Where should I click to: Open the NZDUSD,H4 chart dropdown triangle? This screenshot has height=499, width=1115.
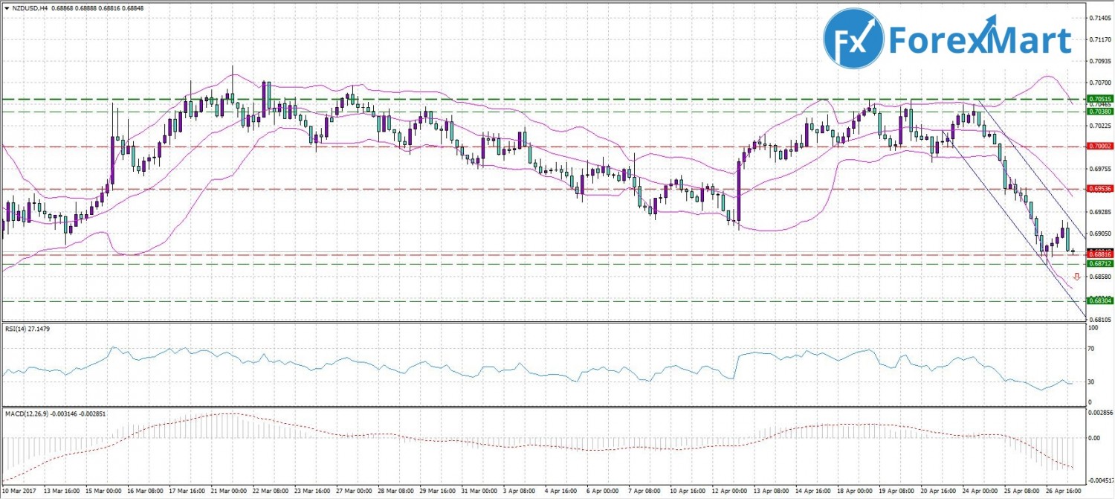pyautogui.click(x=6, y=6)
